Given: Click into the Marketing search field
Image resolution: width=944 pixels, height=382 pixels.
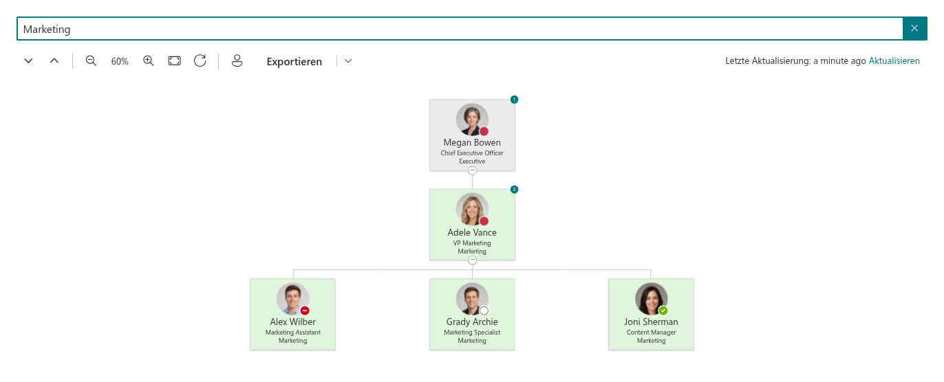Looking at the screenshot, I should coord(460,29).
